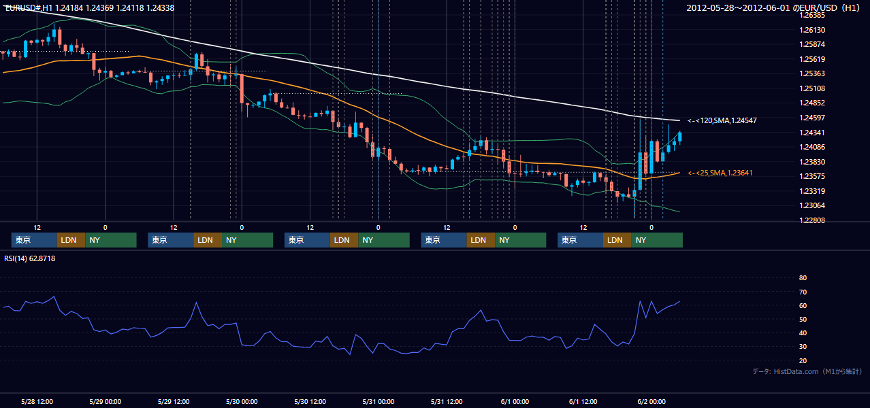Click price axis label 1.25108

click(812, 88)
